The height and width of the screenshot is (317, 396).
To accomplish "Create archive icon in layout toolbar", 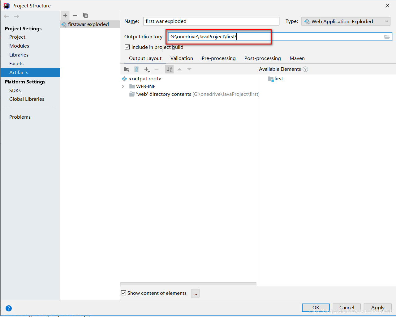I will [136, 69].
